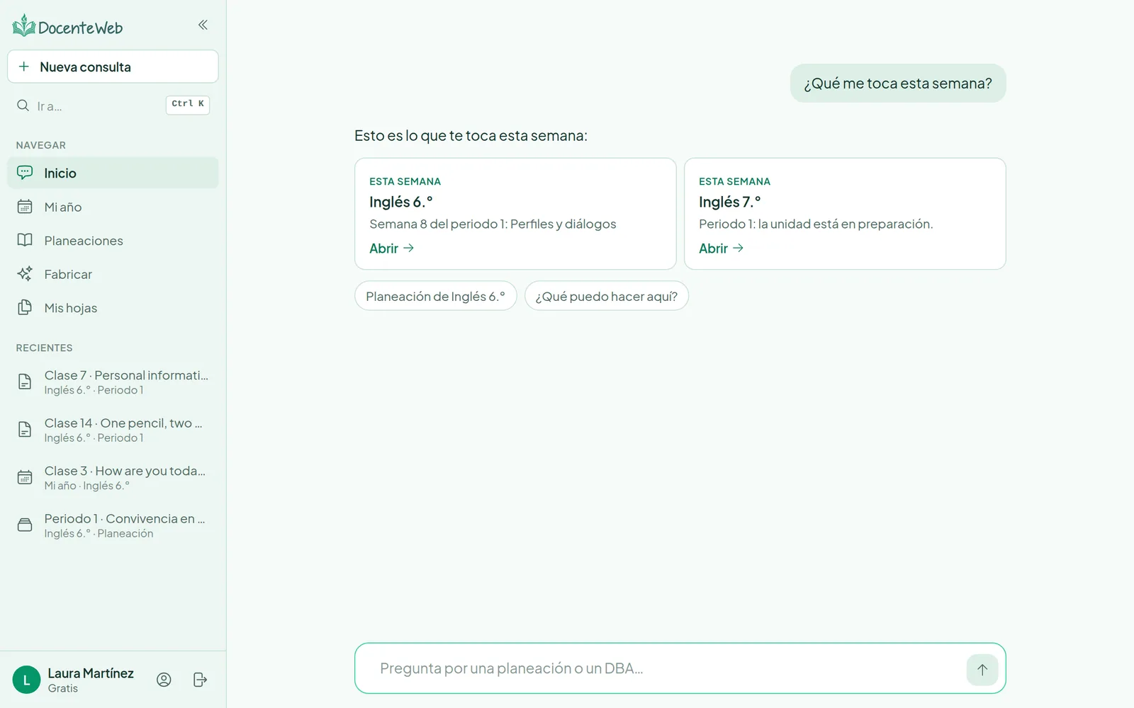
Task: Click the DocenteWeb logo
Action: (68, 26)
